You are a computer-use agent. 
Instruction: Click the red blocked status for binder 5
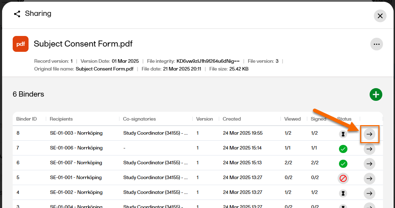(343, 178)
